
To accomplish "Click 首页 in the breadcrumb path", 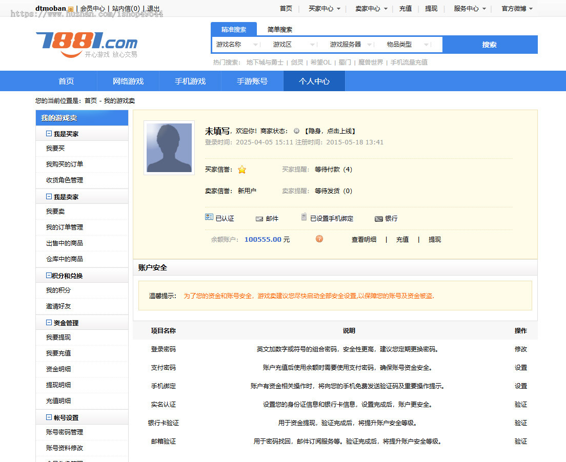I will tap(91, 100).
